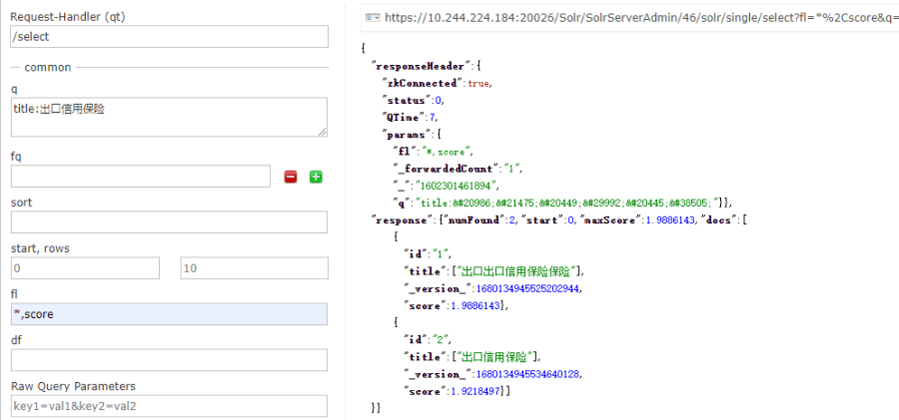Click the 'common' section label
This screenshot has width=899, height=420.
(x=48, y=67)
